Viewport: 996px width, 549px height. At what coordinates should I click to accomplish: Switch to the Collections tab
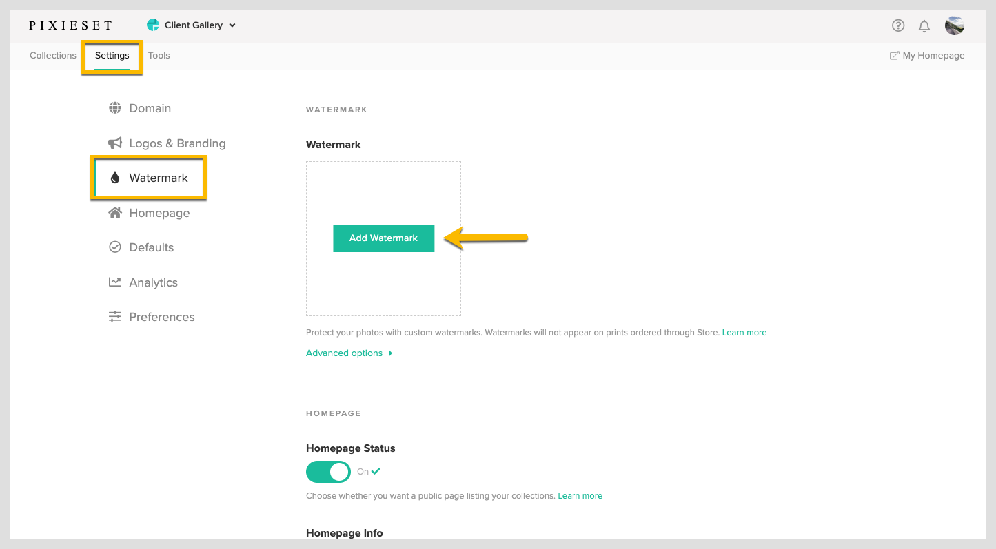[53, 56]
